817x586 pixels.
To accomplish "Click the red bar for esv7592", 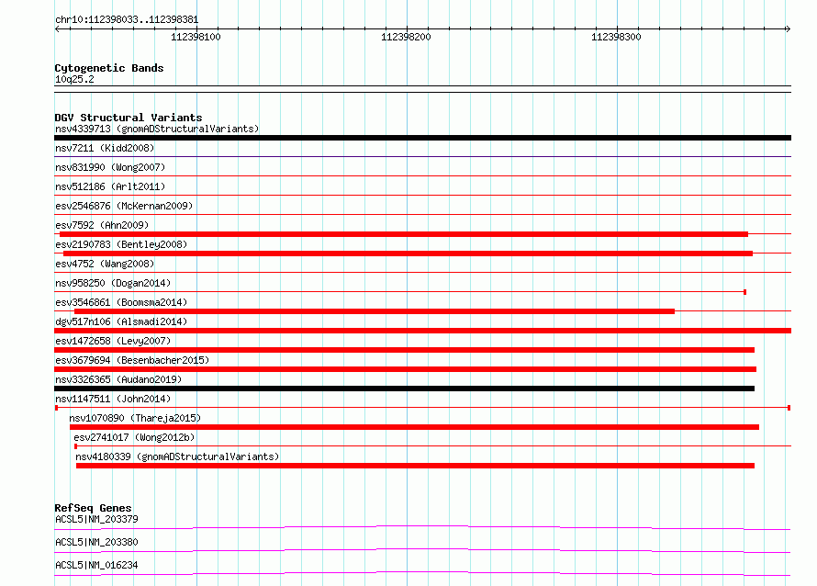I will point(404,234).
